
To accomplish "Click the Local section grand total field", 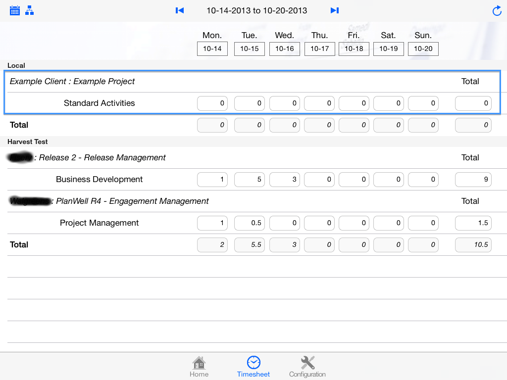I will 473,125.
